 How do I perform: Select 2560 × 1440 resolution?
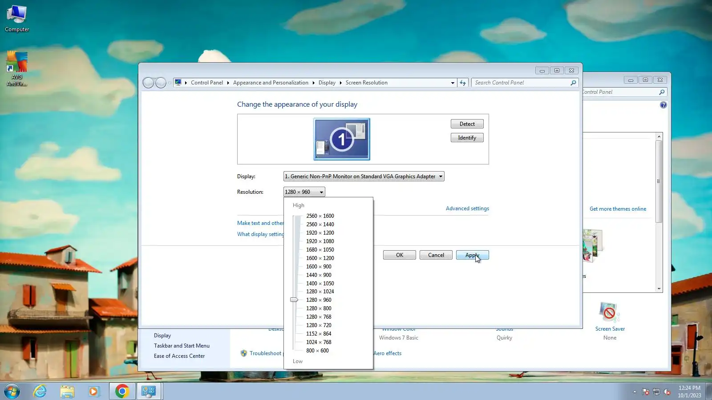coord(320,224)
